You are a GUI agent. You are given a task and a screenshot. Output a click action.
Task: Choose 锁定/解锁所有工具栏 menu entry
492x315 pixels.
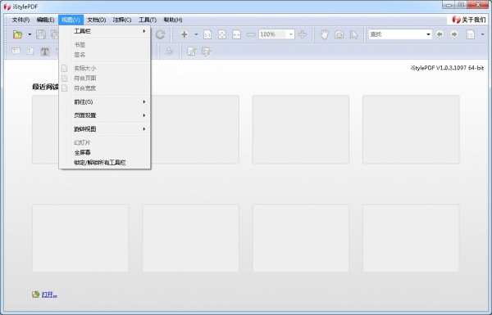[105, 163]
